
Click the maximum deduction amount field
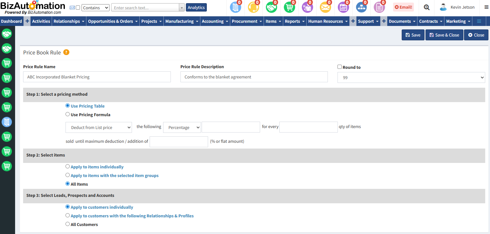pyautogui.click(x=179, y=142)
